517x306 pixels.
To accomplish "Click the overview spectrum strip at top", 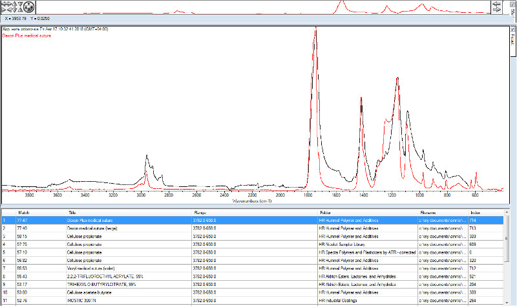I will click(x=258, y=7).
